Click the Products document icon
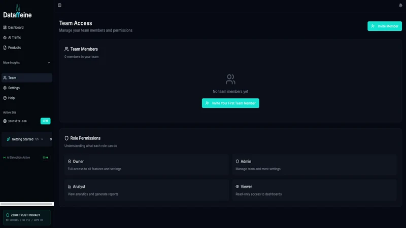Image resolution: width=406 pixels, height=228 pixels. (x=5, y=48)
